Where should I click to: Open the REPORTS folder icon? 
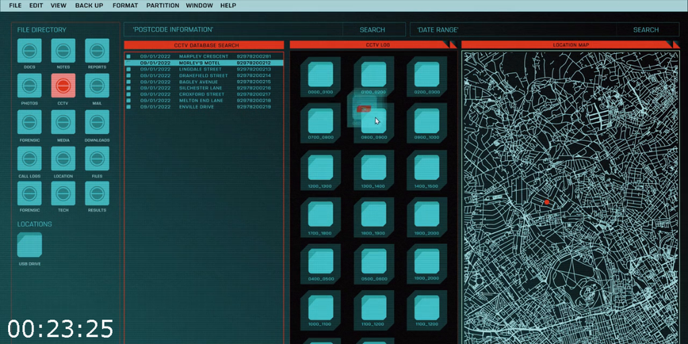point(97,50)
